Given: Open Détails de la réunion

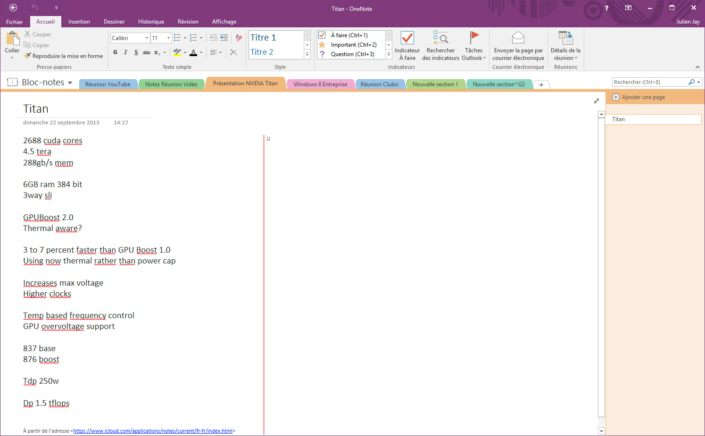Looking at the screenshot, I should pos(565,45).
